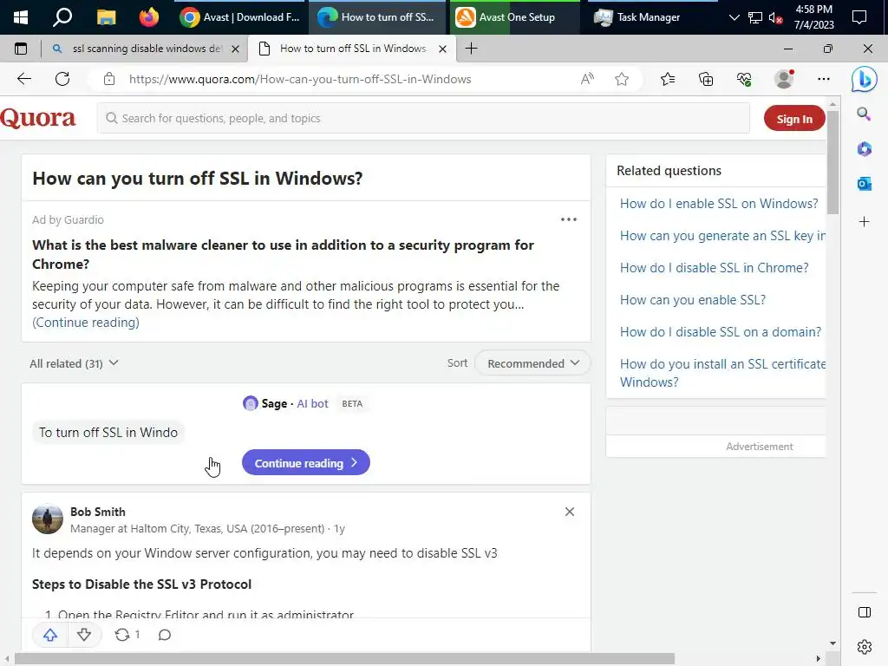
Task: Open ad options three-dot menu
Action: [569, 219]
